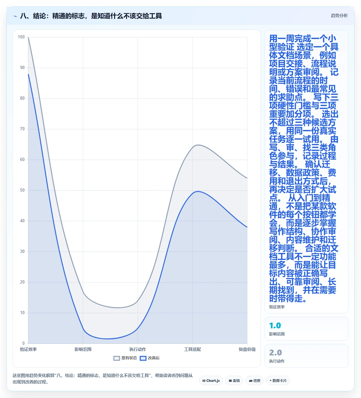Click the 工具适配 x-axis label
This screenshot has height=398, width=361.
coord(192,349)
